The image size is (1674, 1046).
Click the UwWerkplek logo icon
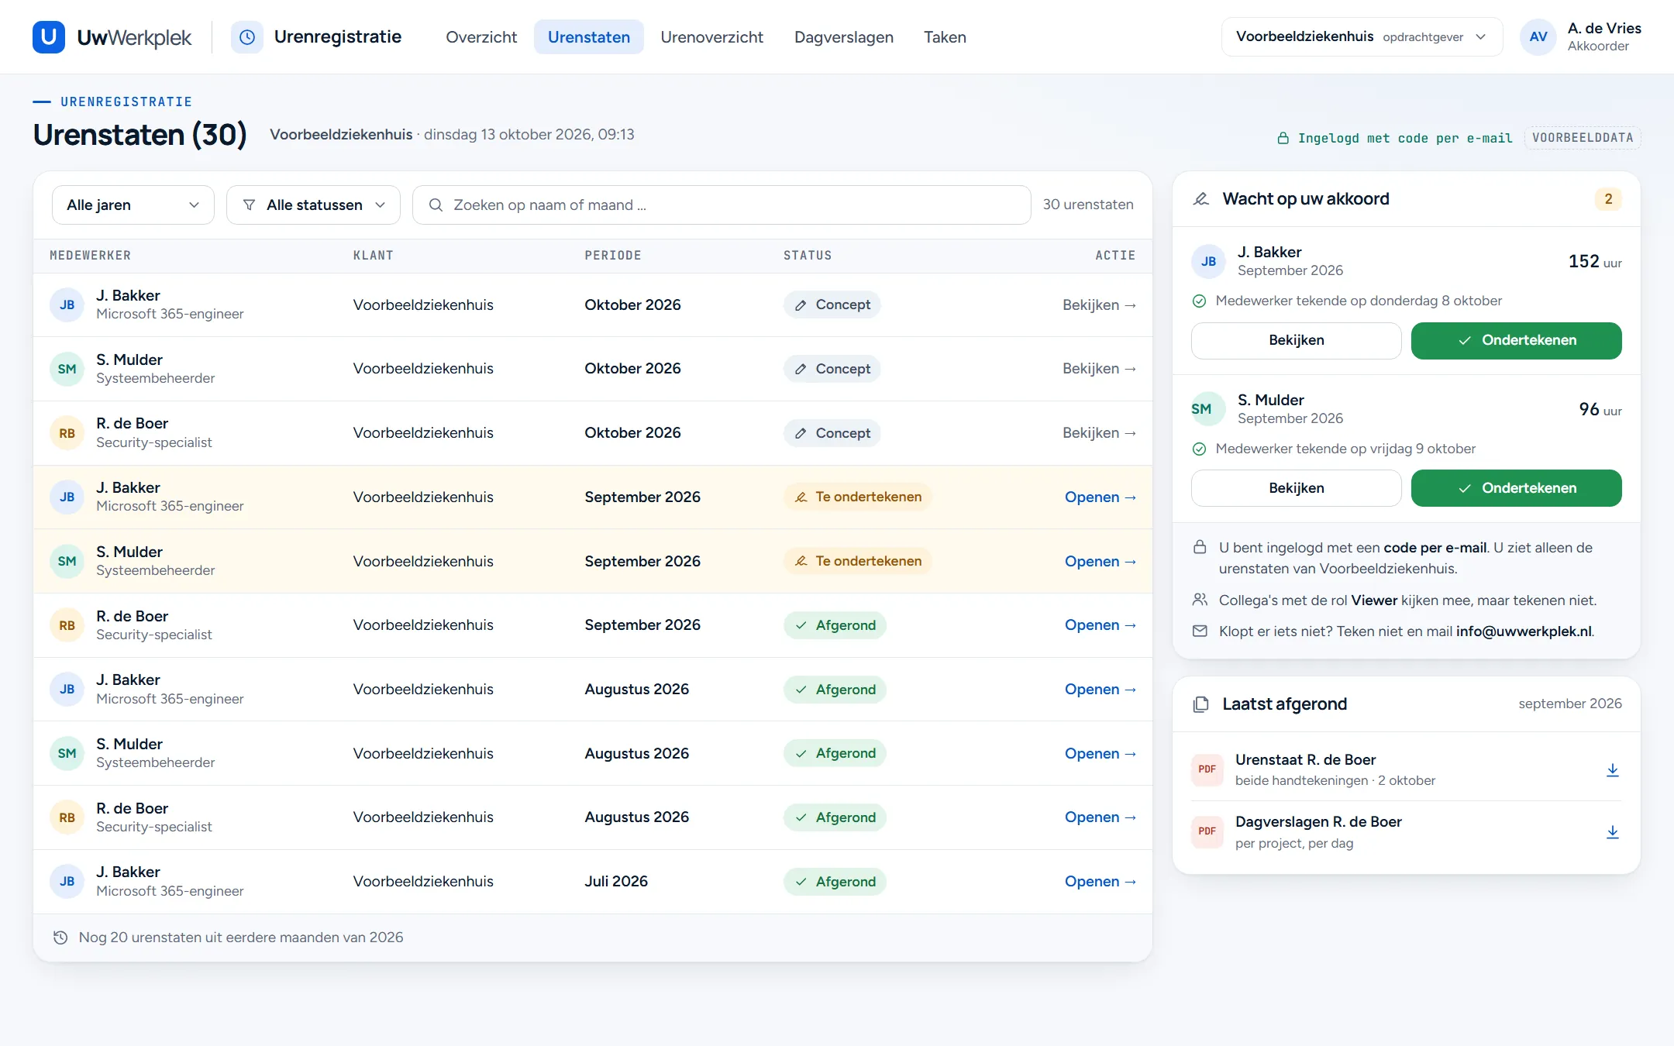(x=48, y=37)
